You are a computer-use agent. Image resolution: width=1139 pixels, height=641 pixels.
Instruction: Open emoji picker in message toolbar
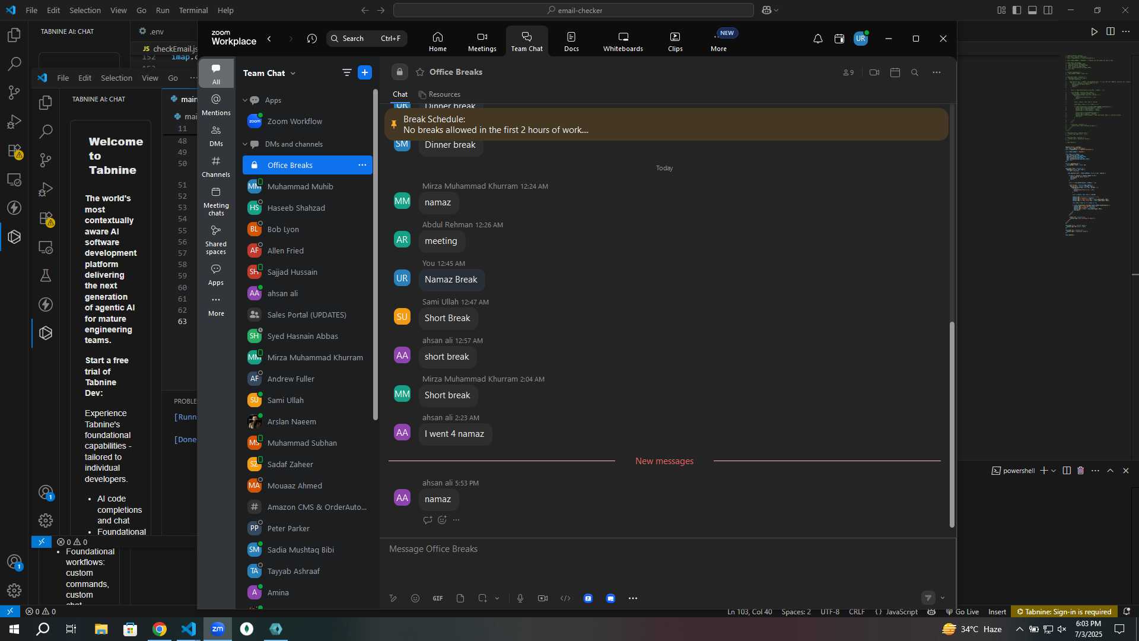coord(415,598)
